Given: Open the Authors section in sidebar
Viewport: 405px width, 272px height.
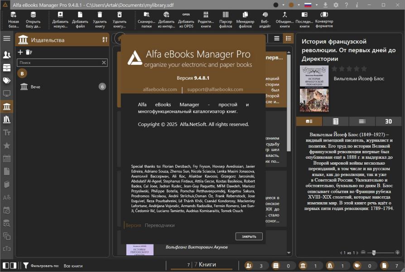Looking at the screenshot, I should (7, 55).
